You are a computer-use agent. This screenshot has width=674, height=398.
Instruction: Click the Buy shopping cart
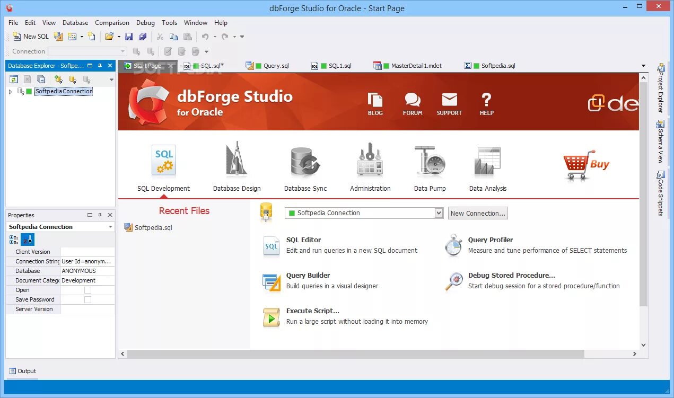pos(586,165)
